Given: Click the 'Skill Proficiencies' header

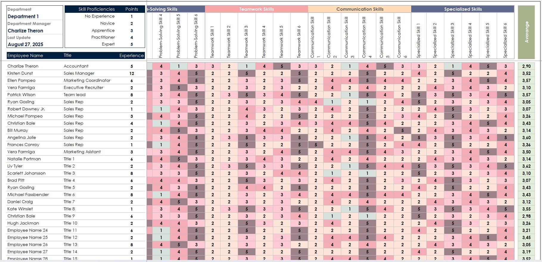Looking at the screenshot, I should click(x=97, y=9).
